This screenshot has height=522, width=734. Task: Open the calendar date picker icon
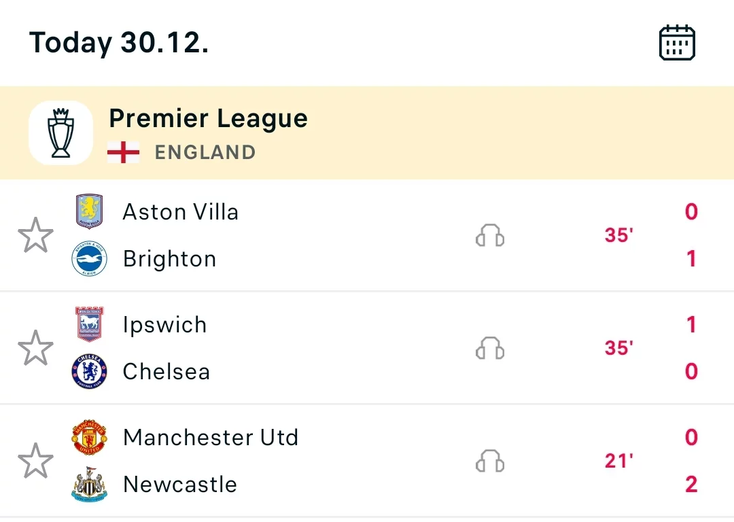tap(677, 43)
